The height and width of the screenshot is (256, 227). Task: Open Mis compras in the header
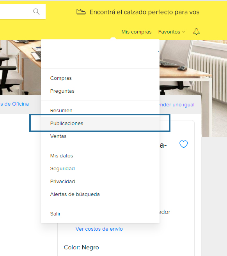click(136, 32)
